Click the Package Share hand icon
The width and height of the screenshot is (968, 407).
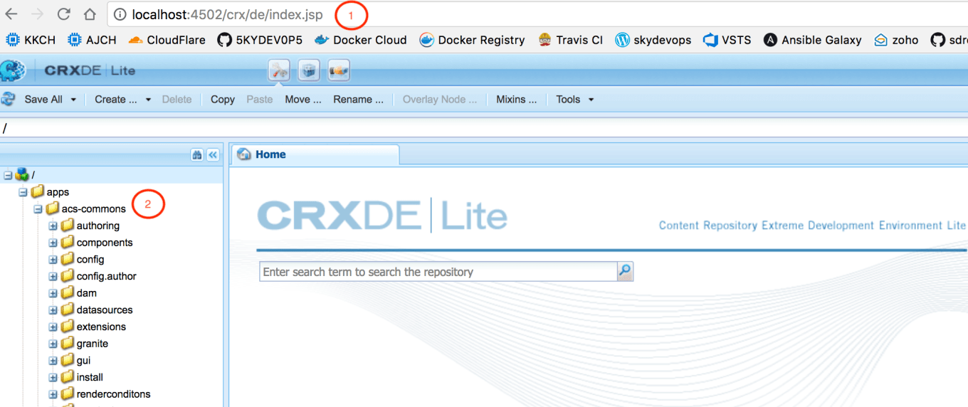(x=338, y=70)
